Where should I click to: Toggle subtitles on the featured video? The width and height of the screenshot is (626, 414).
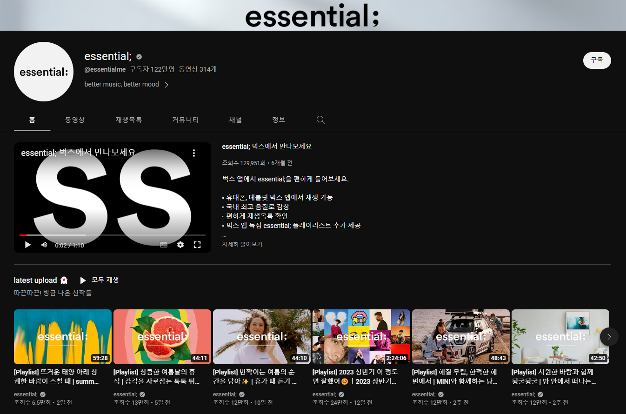coord(164,245)
